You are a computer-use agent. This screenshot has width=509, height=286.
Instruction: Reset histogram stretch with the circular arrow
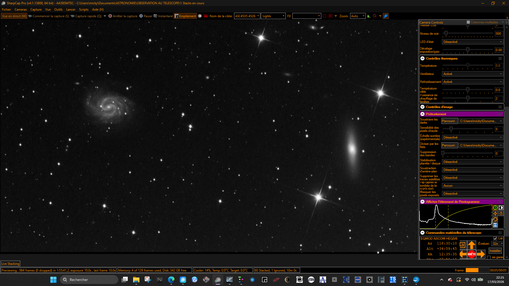495,219
